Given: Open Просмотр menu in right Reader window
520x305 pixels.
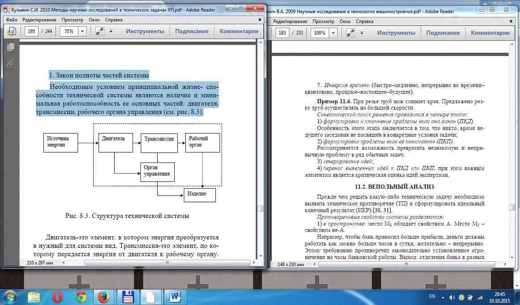Looking at the screenshot, I should tap(323, 21).
